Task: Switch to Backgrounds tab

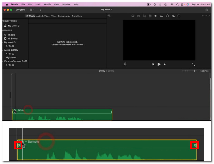Action: point(64,16)
